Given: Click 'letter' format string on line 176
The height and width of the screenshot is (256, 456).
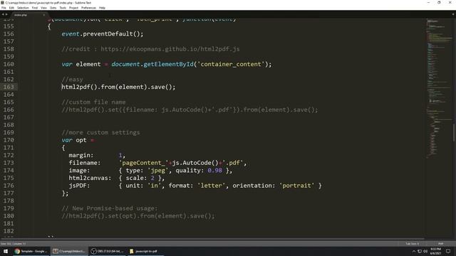Looking at the screenshot, I should 211,186.
